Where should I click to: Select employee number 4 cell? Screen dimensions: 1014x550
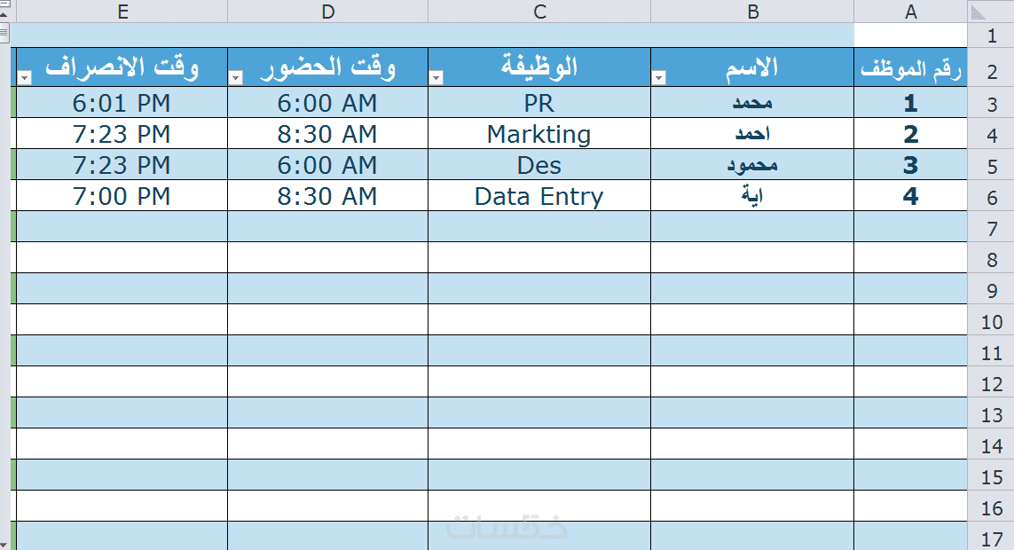pyautogui.click(x=910, y=196)
